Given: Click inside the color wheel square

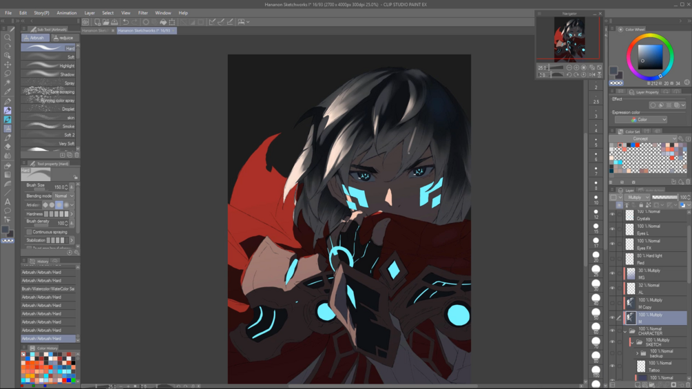Looking at the screenshot, I should tap(650, 57).
